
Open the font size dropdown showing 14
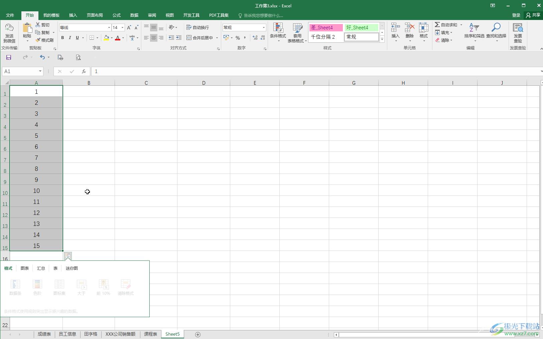[123, 27]
